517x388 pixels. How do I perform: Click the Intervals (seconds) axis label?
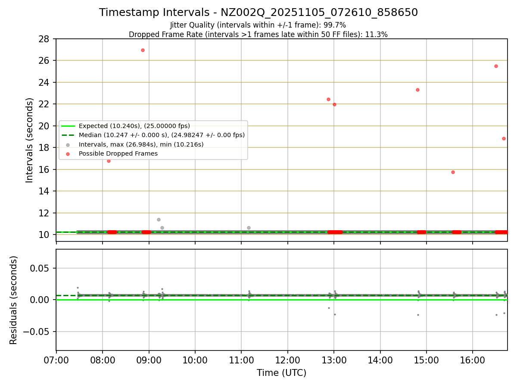pos(29,140)
